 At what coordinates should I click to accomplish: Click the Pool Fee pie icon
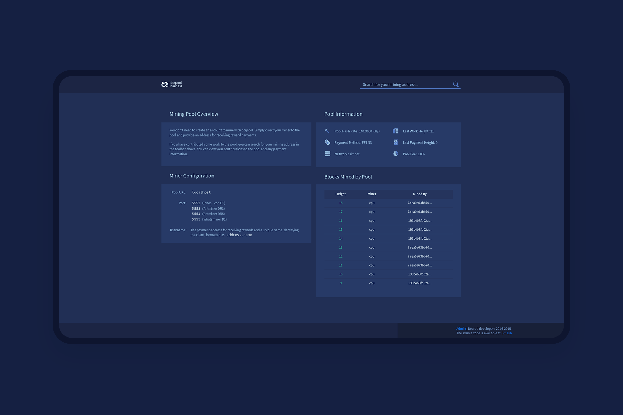pyautogui.click(x=396, y=154)
